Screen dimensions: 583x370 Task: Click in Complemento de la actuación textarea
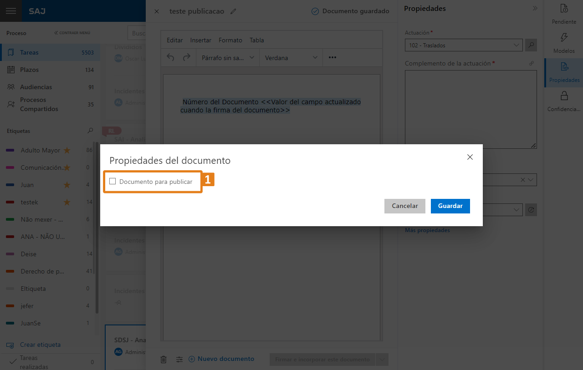471,109
